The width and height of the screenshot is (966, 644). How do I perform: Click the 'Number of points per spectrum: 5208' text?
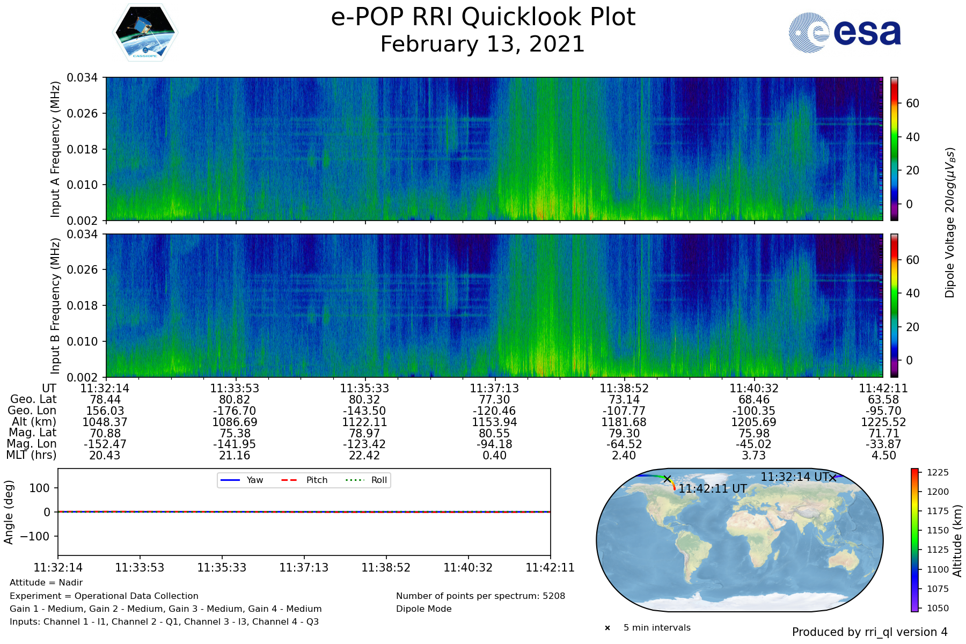point(480,596)
